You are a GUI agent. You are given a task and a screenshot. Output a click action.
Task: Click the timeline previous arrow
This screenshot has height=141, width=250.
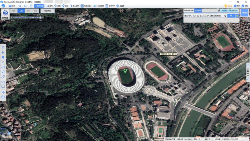point(11,17)
